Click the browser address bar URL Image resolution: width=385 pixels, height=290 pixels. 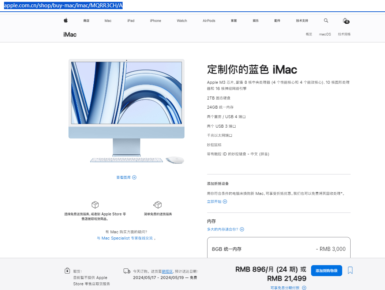[63, 5]
